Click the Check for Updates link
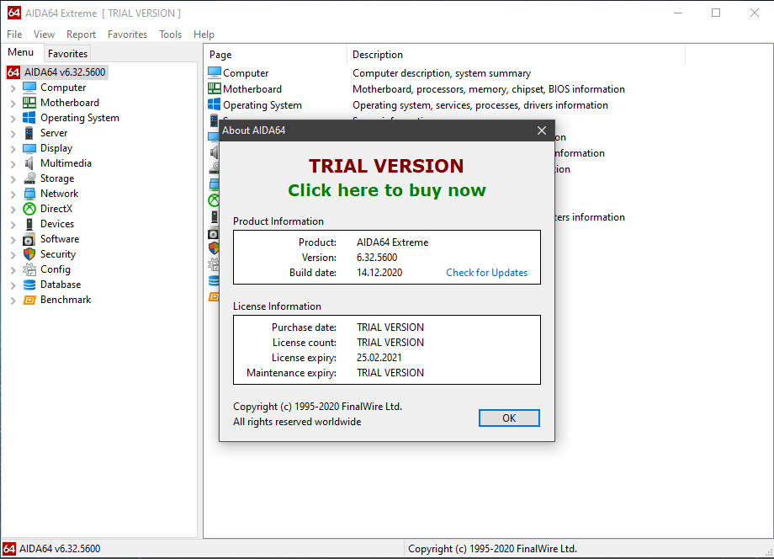The width and height of the screenshot is (774, 559). [487, 273]
